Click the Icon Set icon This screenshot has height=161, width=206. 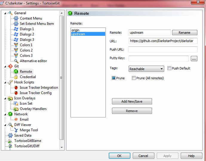click(x=16, y=103)
